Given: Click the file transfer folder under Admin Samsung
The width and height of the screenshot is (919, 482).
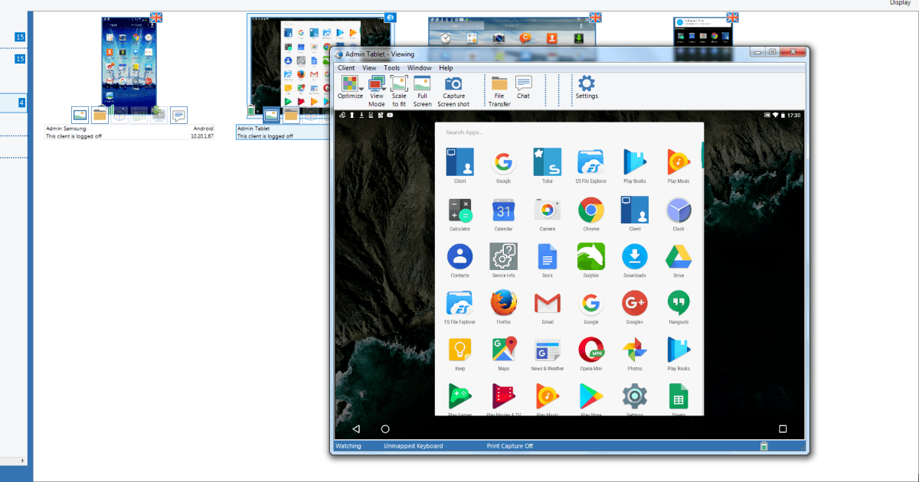Looking at the screenshot, I should 100,116.
